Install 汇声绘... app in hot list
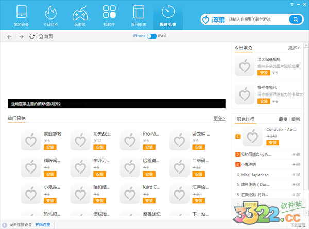The image size is (309, 229). click(198, 201)
